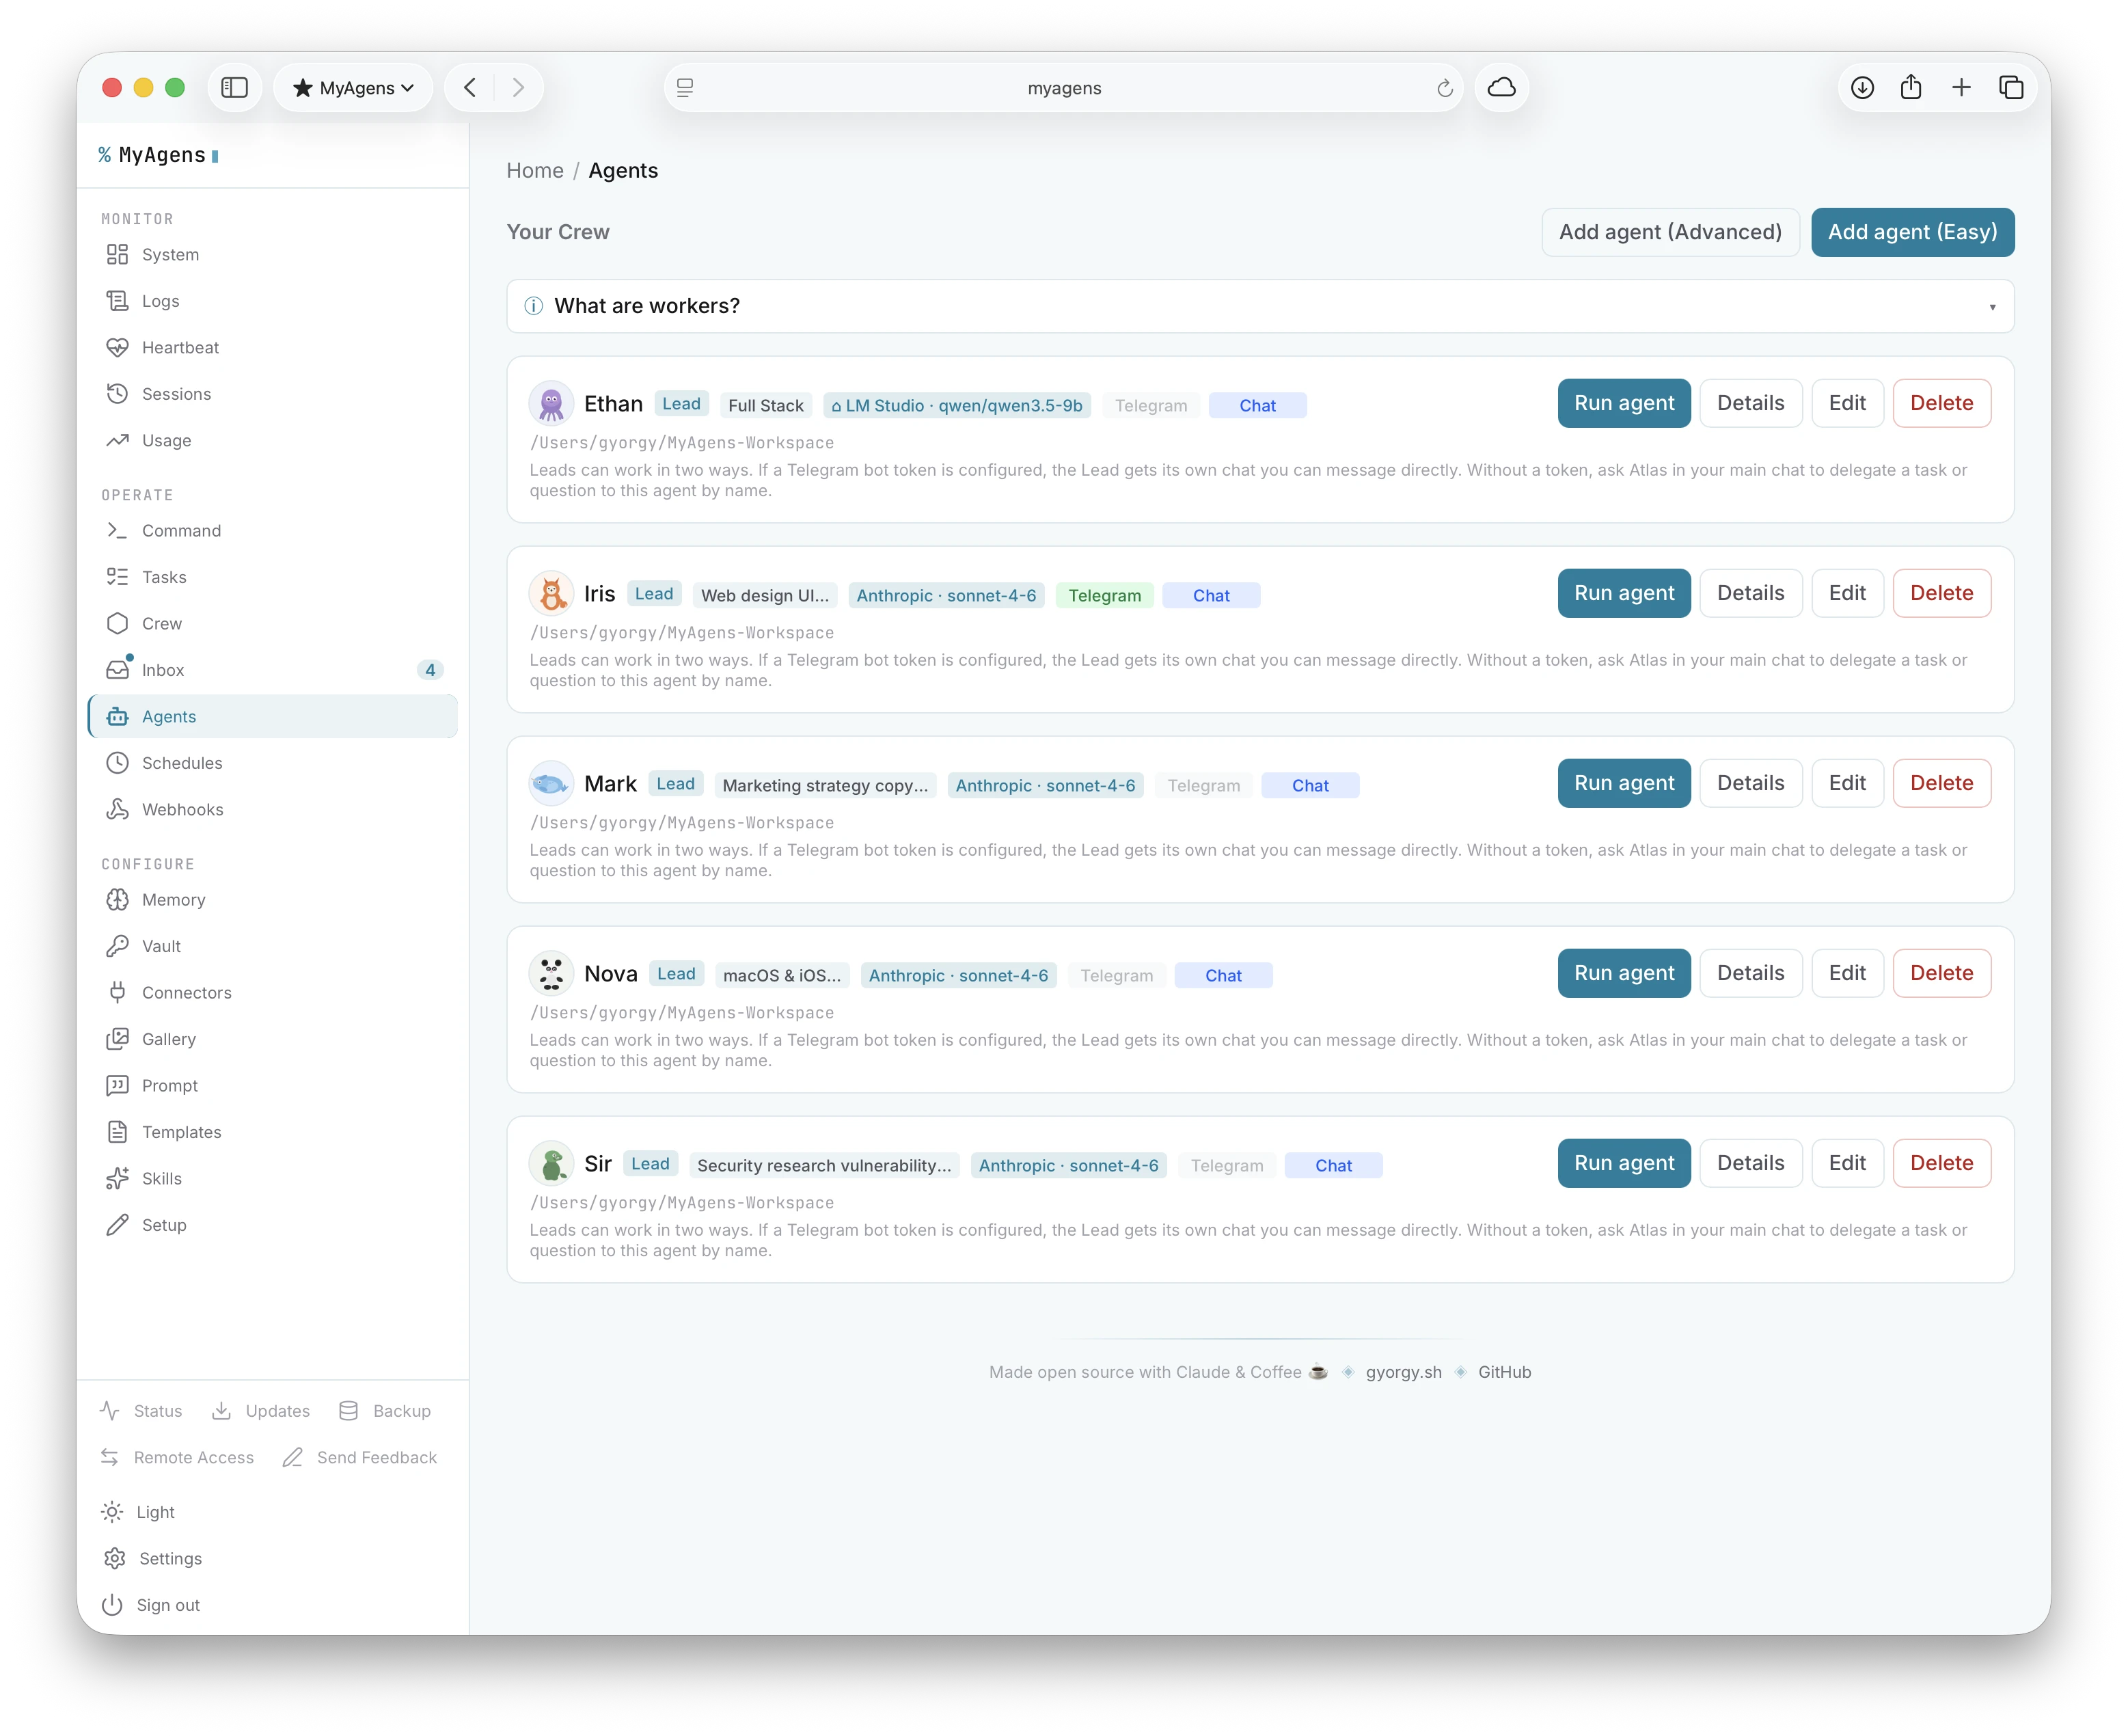Open the Gallery images icon
Image resolution: width=2128 pixels, height=1736 pixels.
pos(117,1039)
